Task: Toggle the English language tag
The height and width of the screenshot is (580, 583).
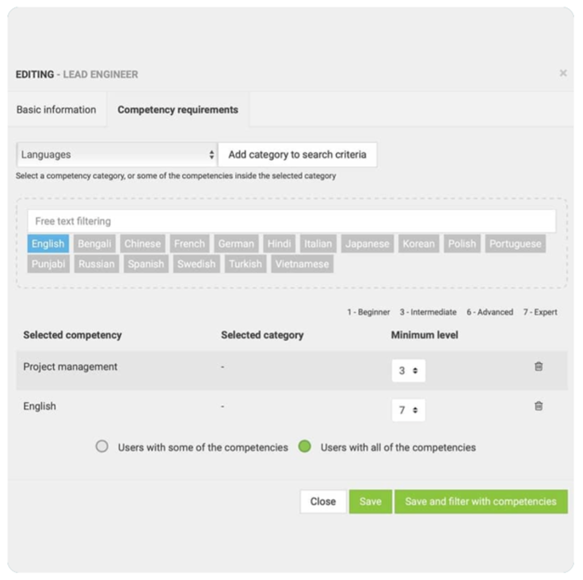Action: pyautogui.click(x=48, y=244)
